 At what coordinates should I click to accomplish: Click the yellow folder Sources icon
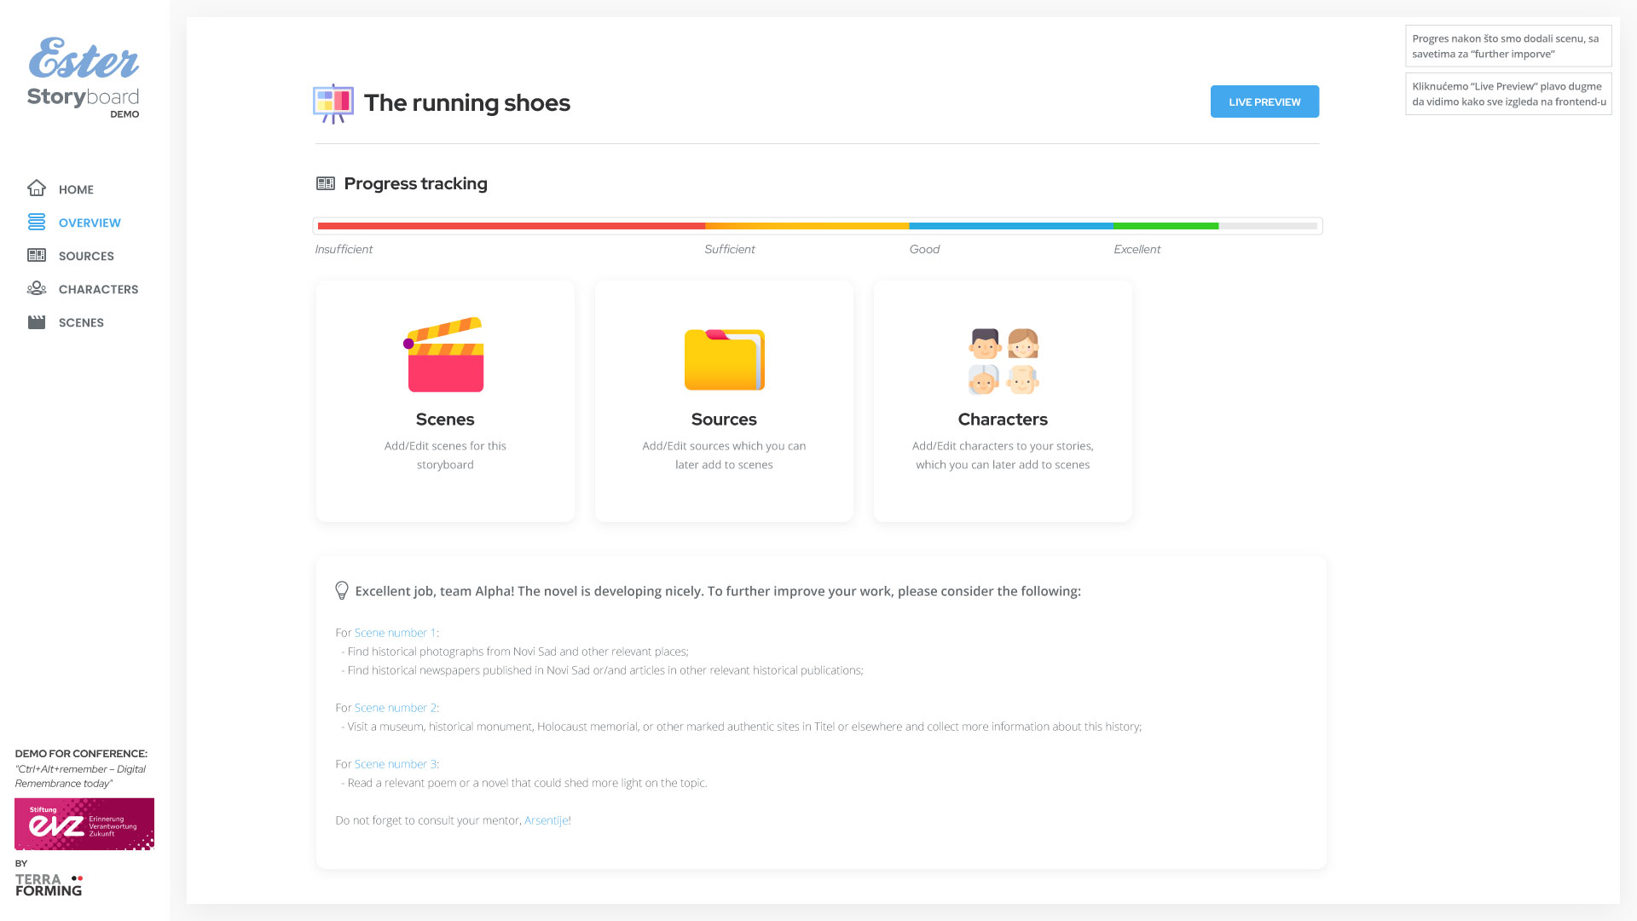pos(724,359)
